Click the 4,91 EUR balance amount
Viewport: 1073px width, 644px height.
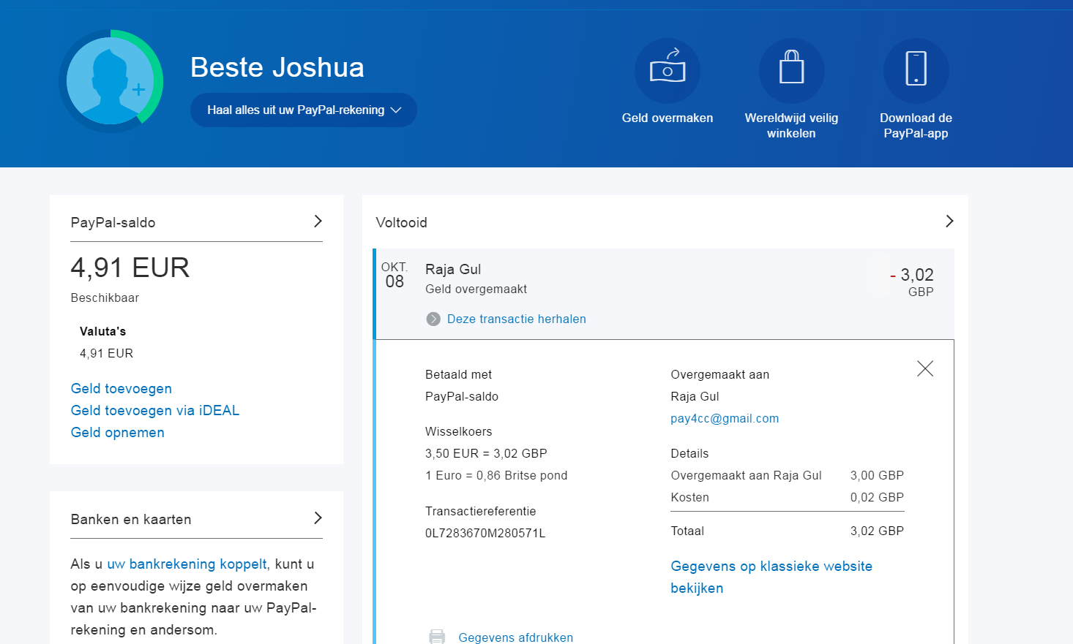point(130,268)
